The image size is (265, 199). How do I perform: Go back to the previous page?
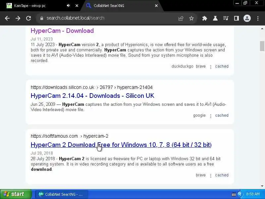(x=7, y=18)
